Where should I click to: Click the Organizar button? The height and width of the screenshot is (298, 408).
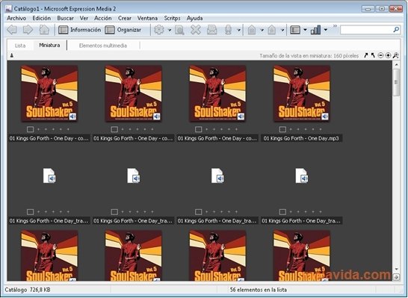coord(123,30)
